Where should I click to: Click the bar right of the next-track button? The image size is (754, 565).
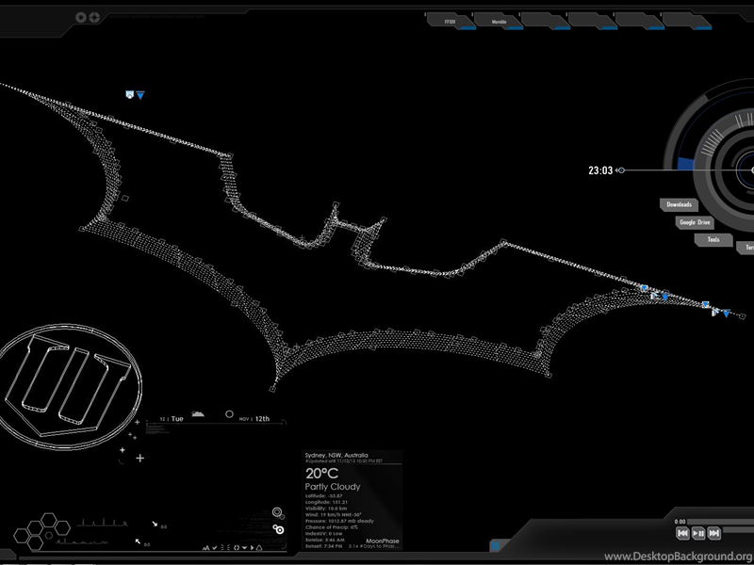[x=739, y=530]
